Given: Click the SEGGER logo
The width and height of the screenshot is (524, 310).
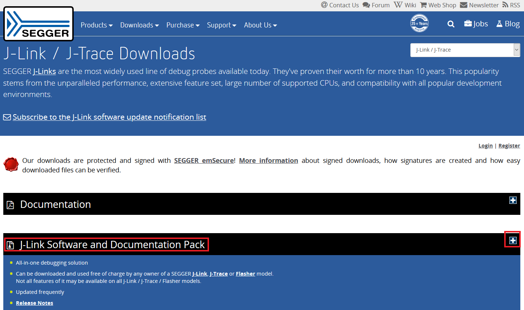Looking at the screenshot, I should pos(39,24).
